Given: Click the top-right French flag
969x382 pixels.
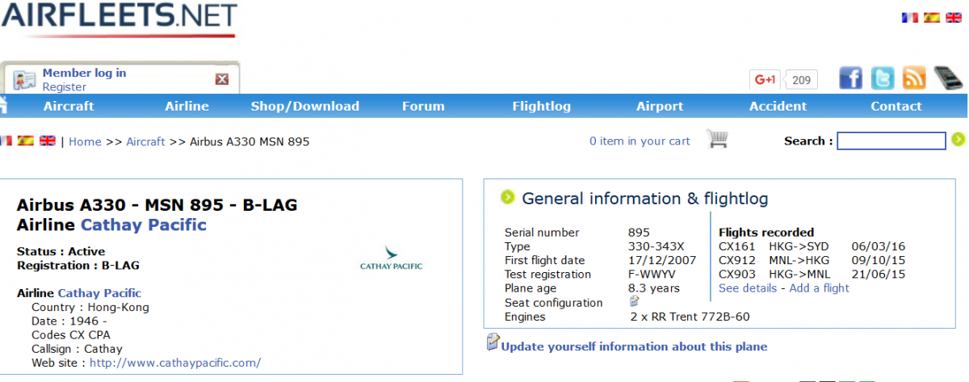Looking at the screenshot, I should (908, 17).
